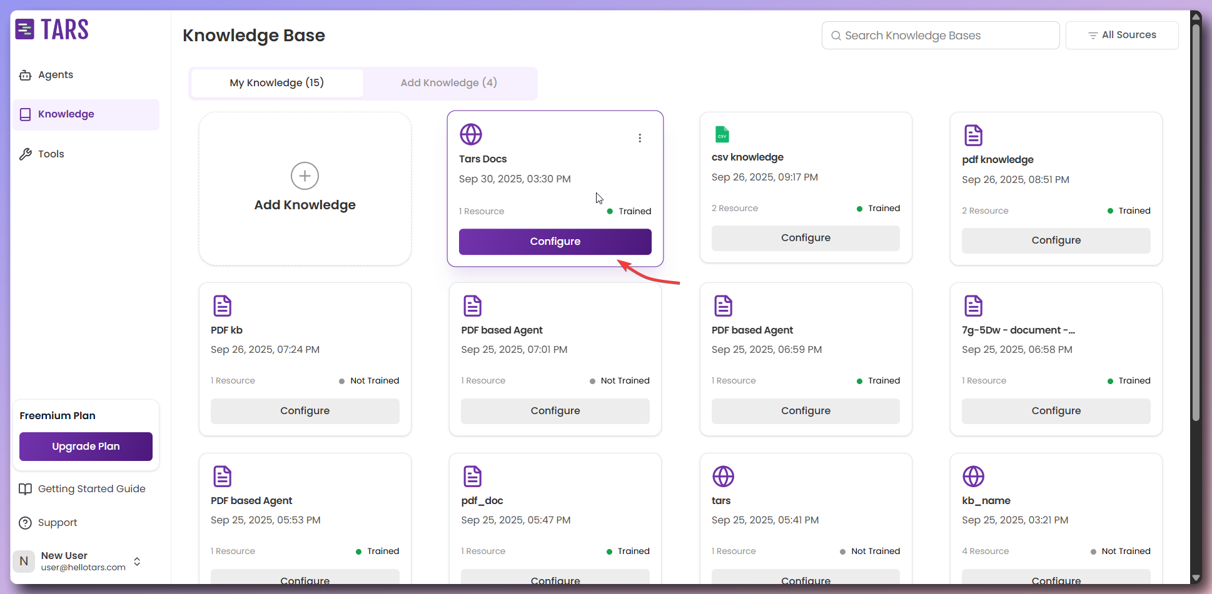Click the PDF kb title
1212x594 pixels.
coord(226,330)
